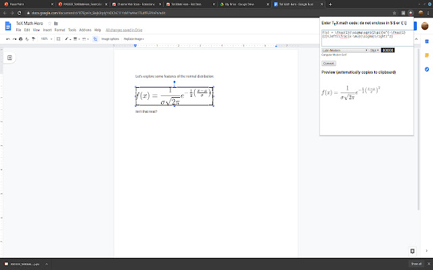
Task: Click the Redo toolbar icon
Action: tap(14, 39)
